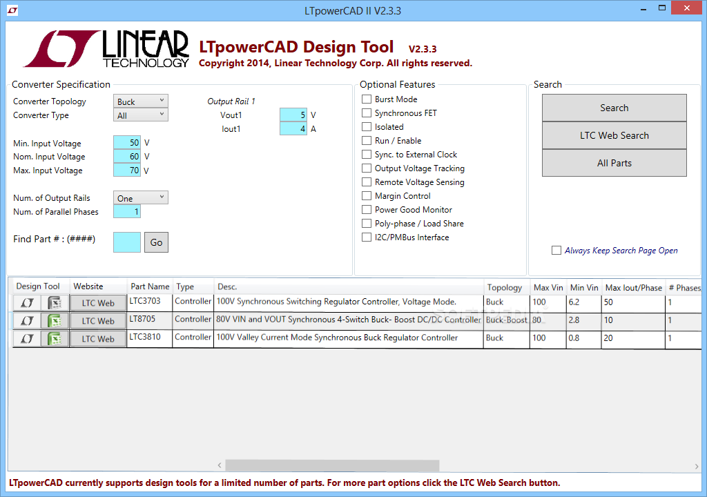The height and width of the screenshot is (497, 707).
Task: Open the Converter Type dropdown
Action: point(141,115)
